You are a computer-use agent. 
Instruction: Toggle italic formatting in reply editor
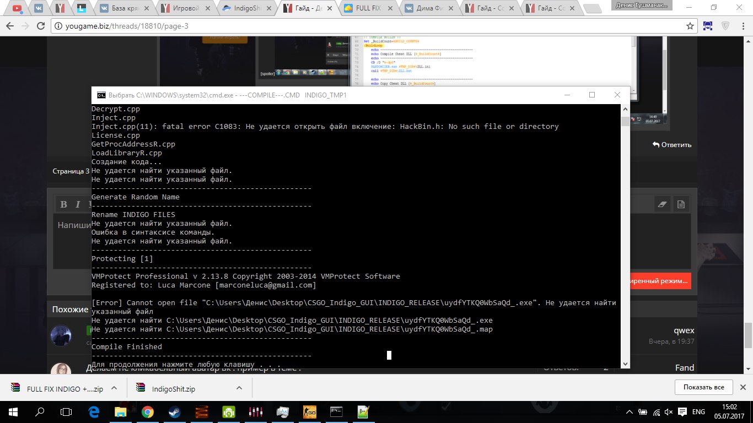click(78, 204)
